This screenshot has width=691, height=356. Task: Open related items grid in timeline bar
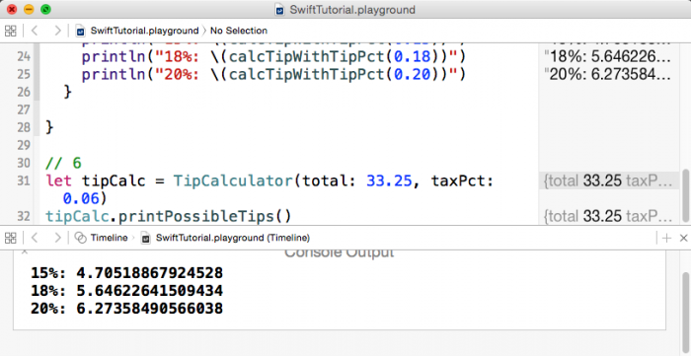tap(10, 238)
